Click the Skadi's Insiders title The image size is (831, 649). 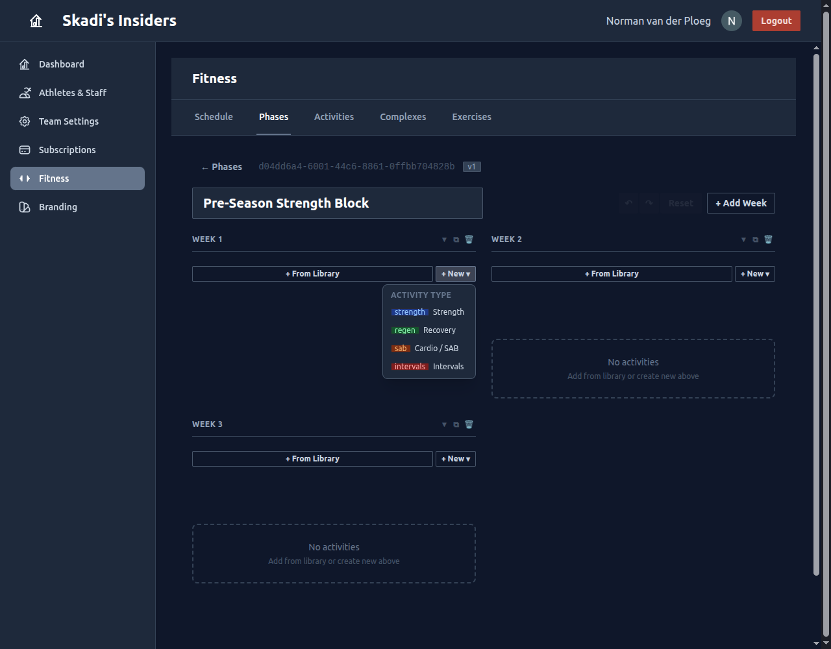(119, 21)
